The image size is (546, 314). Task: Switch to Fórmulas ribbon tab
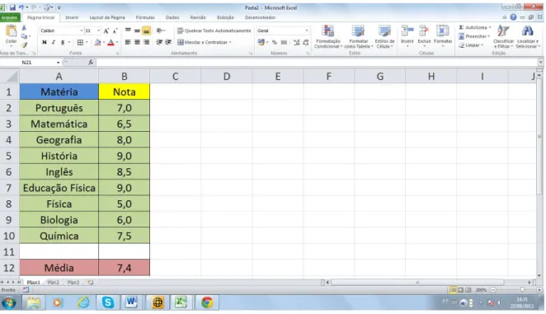click(x=145, y=17)
